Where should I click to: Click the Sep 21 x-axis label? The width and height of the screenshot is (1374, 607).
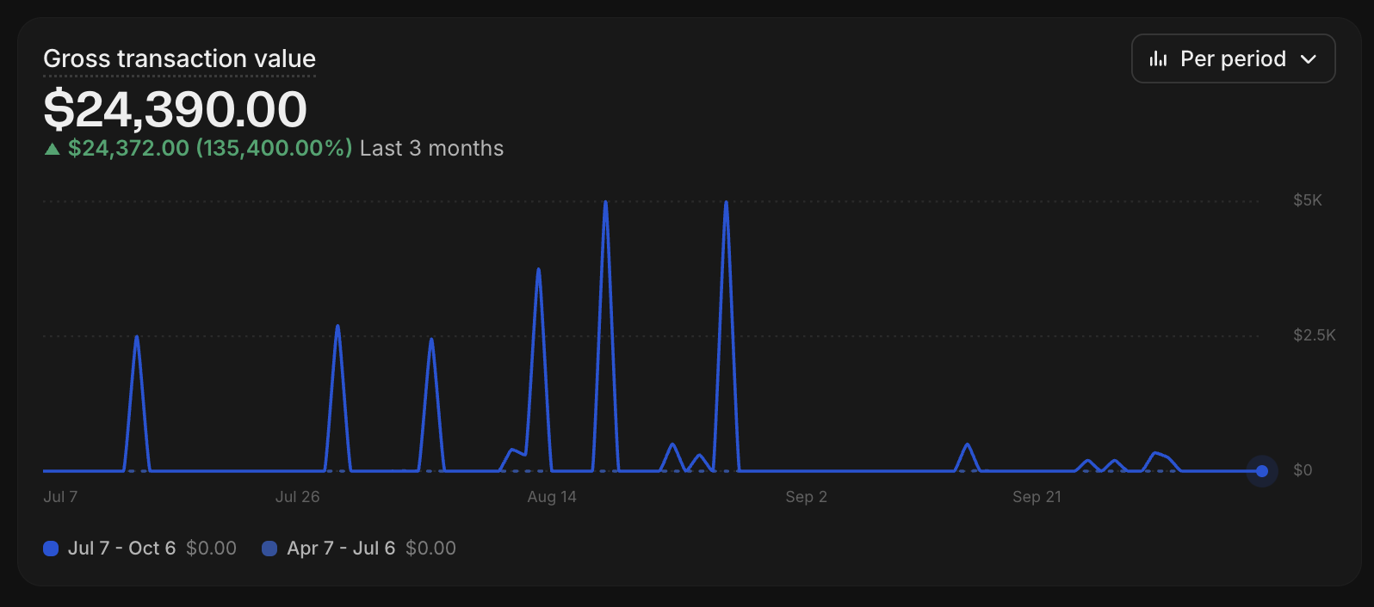1037,497
